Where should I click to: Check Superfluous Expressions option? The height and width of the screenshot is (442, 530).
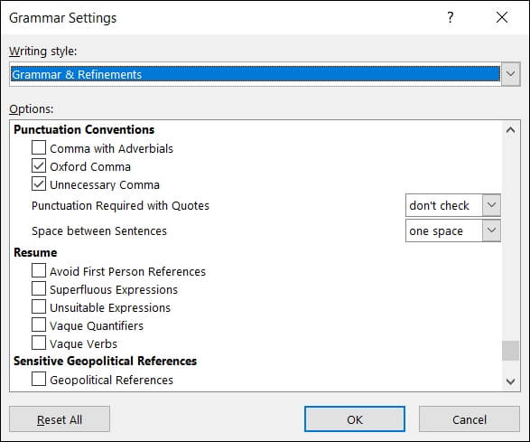[x=39, y=288]
